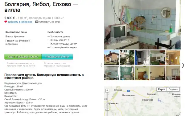Click the envelope email icon
185x116 pixels.
point(37,22)
